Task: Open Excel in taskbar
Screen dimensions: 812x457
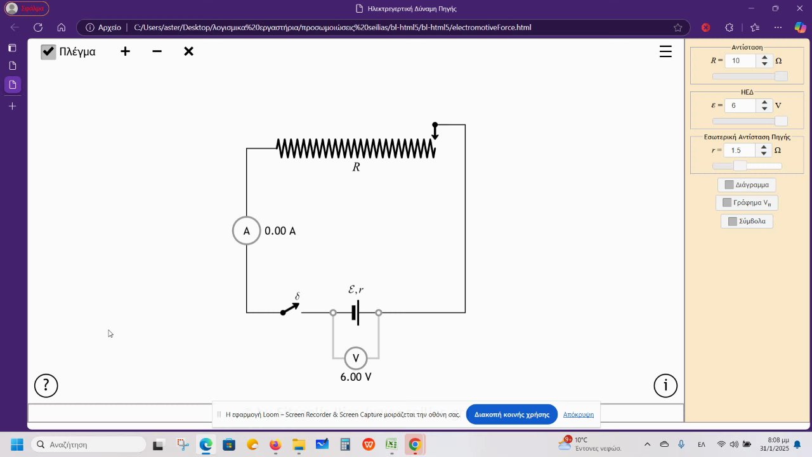Action: click(x=391, y=444)
